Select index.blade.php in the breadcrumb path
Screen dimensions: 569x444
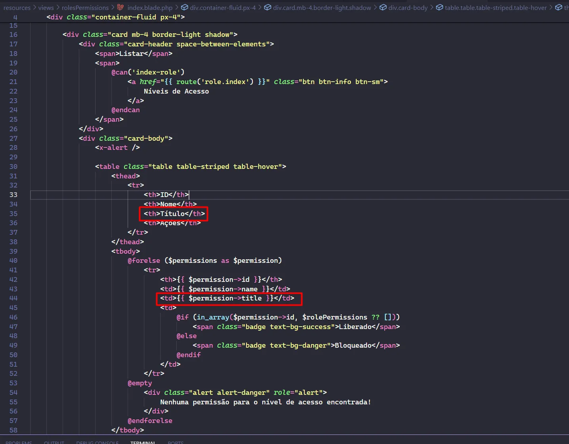[150, 8]
